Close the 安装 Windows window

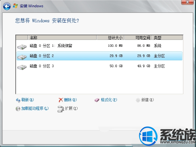pos(187,2)
